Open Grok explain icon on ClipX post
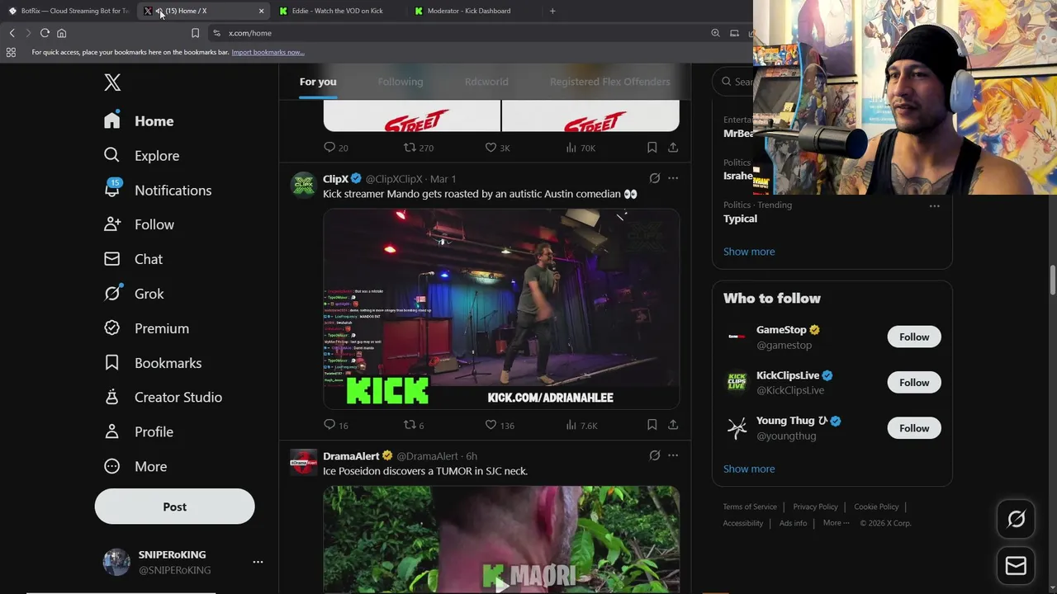Viewport: 1057px width, 594px height. (654, 178)
